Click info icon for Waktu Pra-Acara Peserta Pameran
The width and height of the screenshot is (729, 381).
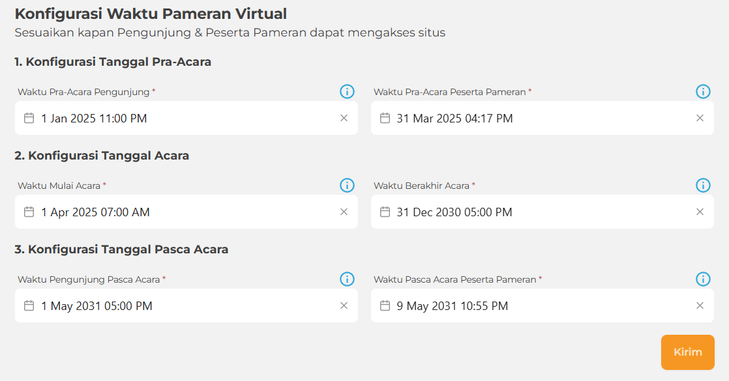click(703, 92)
